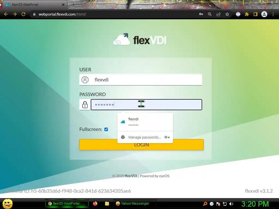Open the striped round extension icon

[x=238, y=14]
